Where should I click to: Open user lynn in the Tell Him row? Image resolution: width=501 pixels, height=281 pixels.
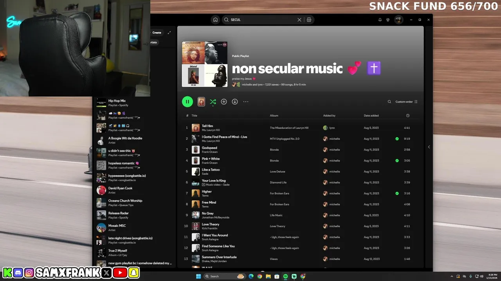[332, 128]
